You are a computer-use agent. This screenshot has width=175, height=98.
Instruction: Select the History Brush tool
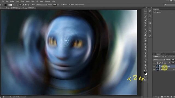145,38
